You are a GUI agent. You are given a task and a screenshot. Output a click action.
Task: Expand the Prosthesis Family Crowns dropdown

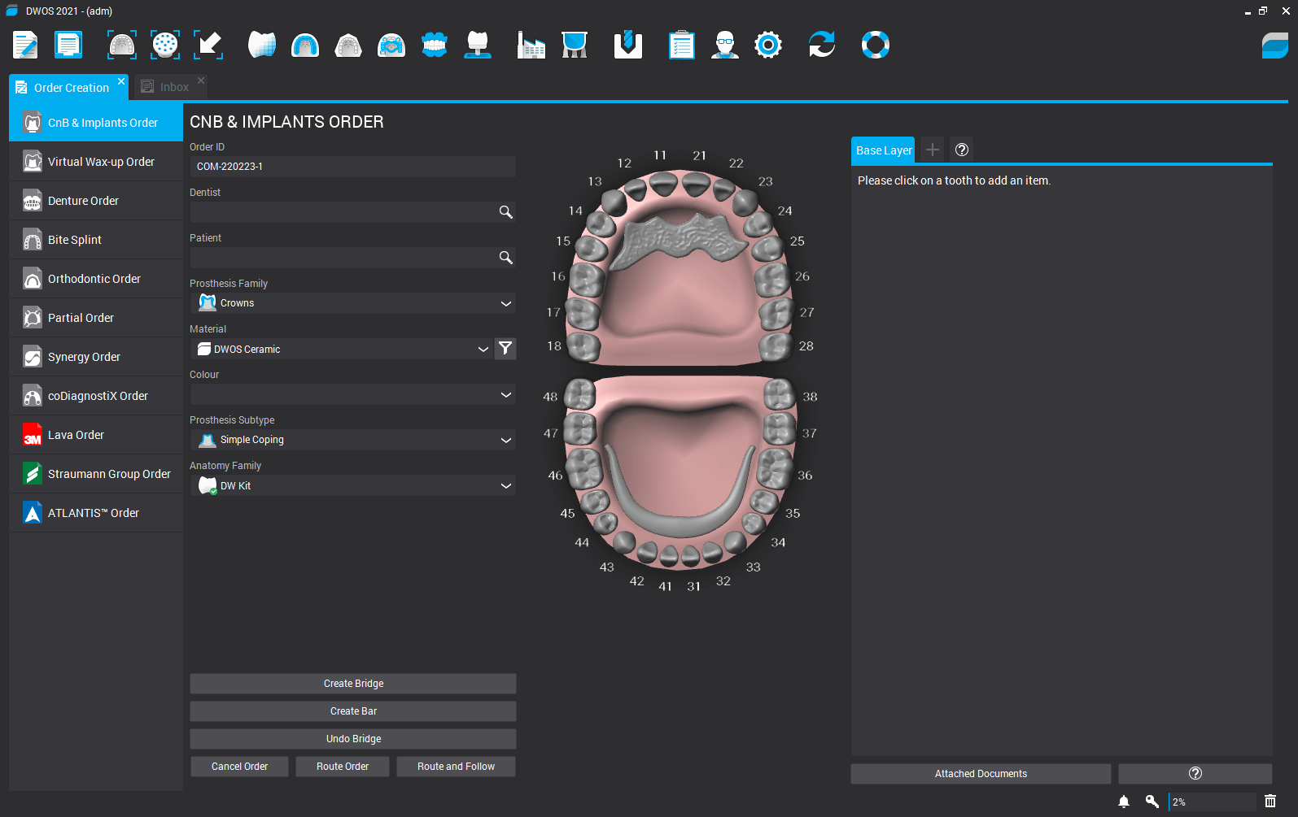tap(353, 303)
